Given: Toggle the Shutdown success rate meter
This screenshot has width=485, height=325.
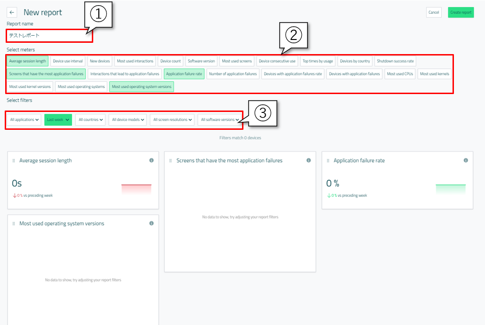Looking at the screenshot, I should (x=395, y=61).
